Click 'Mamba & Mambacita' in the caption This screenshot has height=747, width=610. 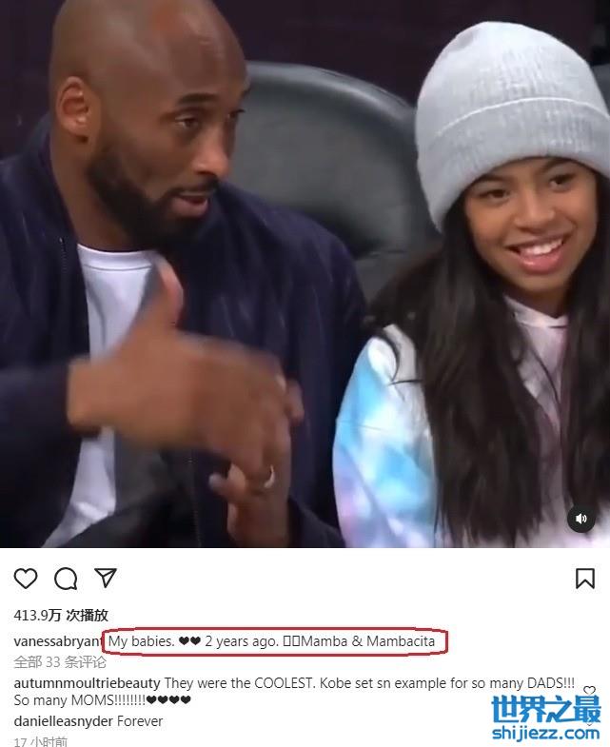368,641
